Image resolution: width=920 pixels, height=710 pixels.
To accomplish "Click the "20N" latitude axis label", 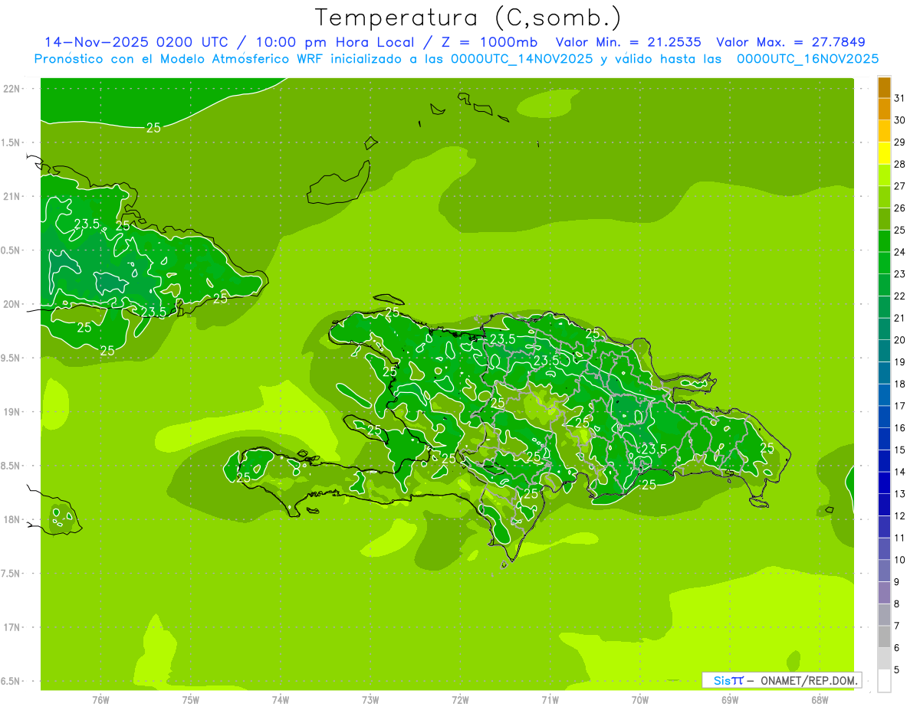I will (11, 304).
